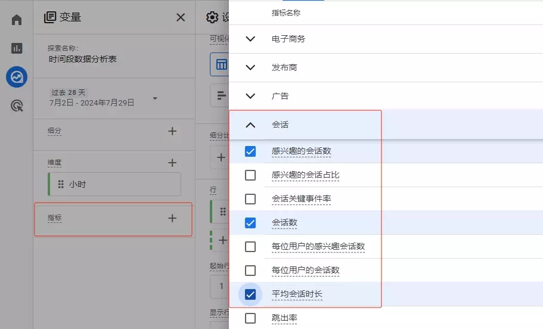Click the plus icon next to 细分
This screenshot has height=329, width=543.
click(x=172, y=131)
